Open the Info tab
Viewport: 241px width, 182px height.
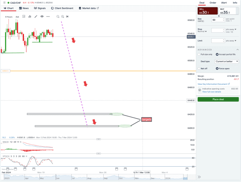coord(235,3)
